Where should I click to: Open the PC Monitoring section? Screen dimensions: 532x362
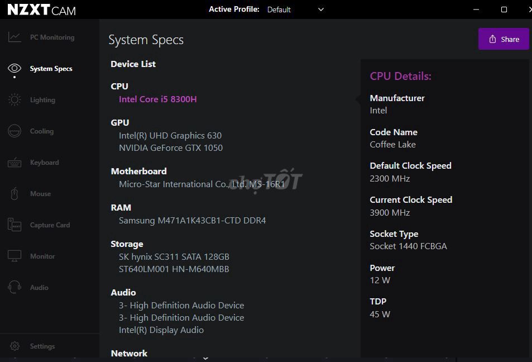52,37
